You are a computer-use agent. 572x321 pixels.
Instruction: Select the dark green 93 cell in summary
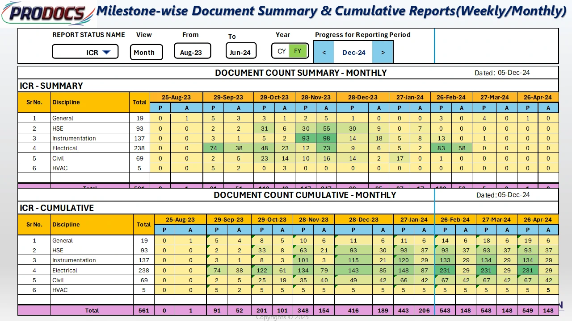pos(306,138)
